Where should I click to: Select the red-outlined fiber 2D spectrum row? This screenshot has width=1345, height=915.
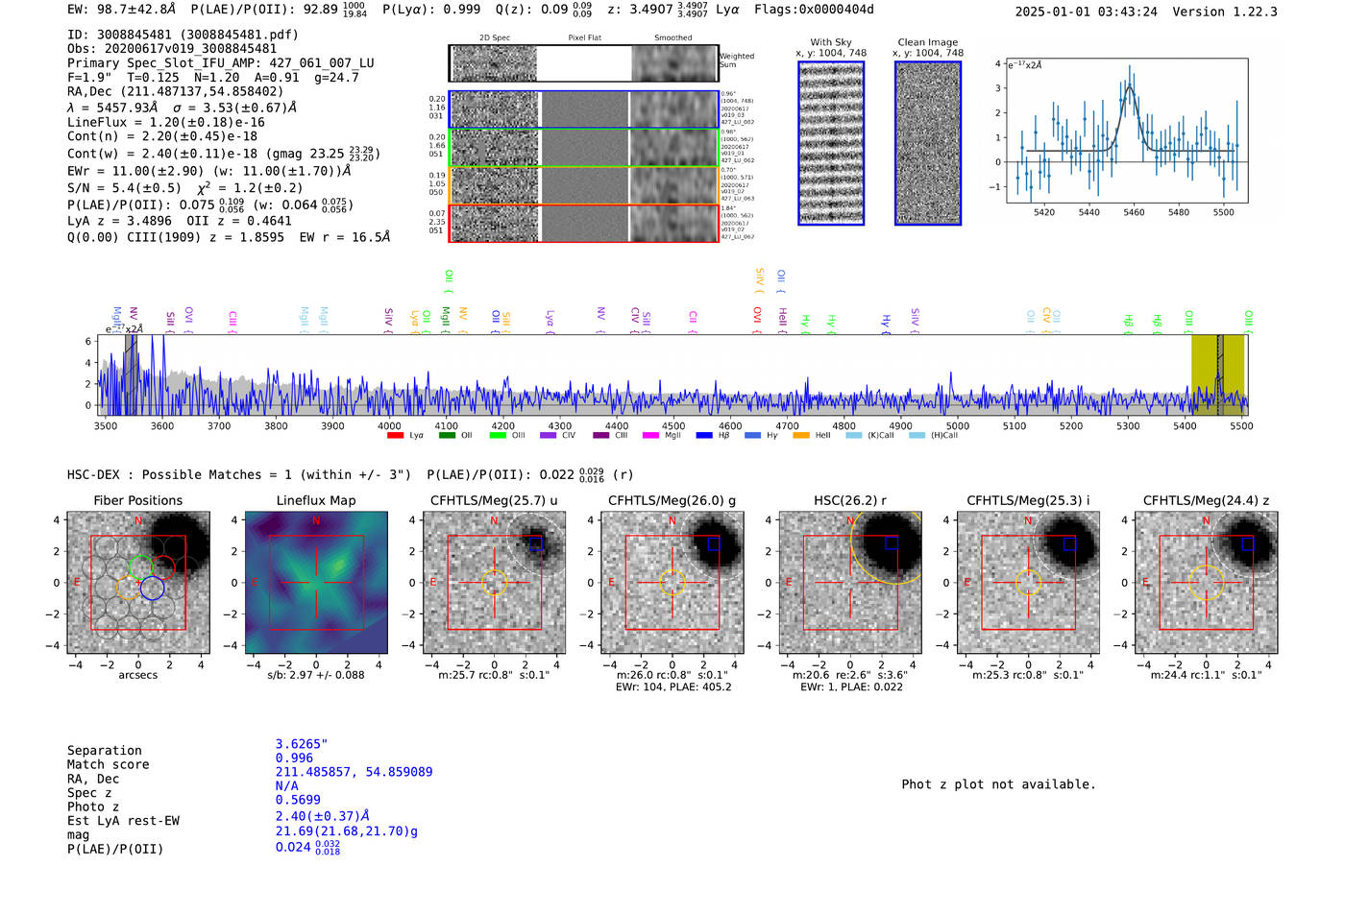coord(583,223)
